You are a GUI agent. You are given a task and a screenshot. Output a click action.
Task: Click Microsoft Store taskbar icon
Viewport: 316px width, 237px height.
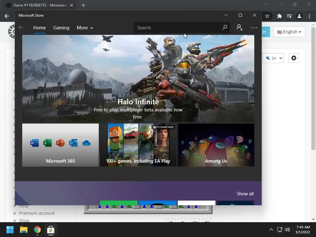coord(51,230)
